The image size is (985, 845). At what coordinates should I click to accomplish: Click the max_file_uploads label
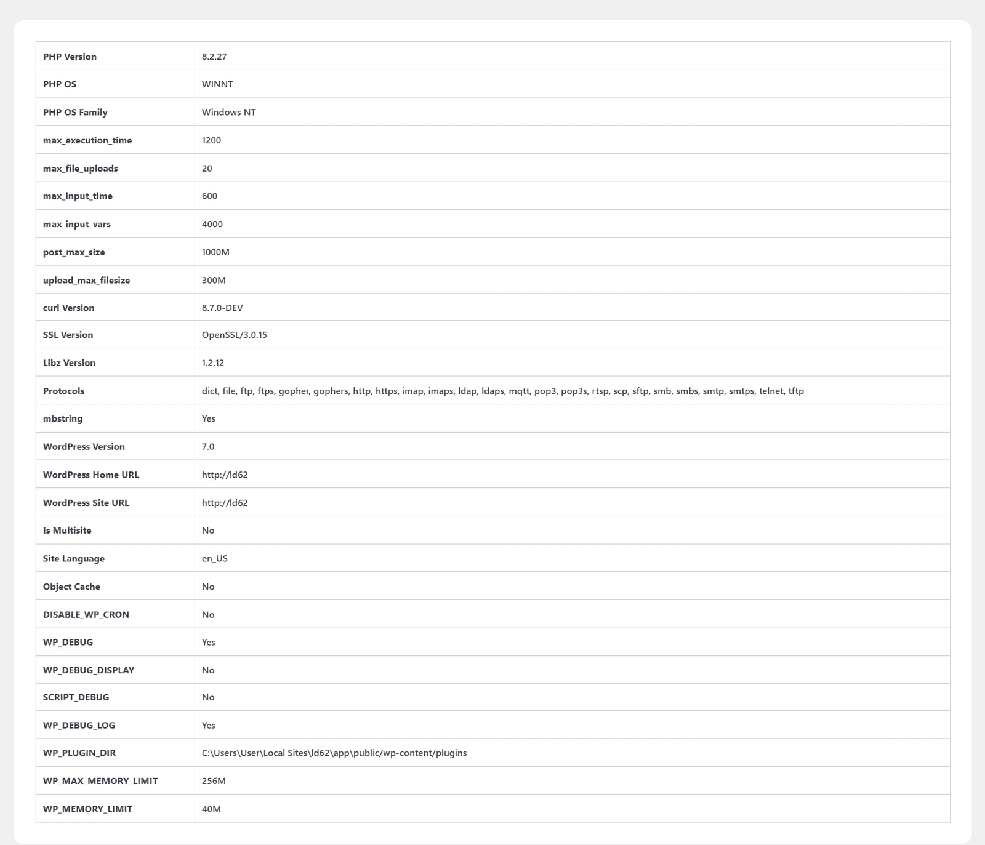tap(81, 169)
